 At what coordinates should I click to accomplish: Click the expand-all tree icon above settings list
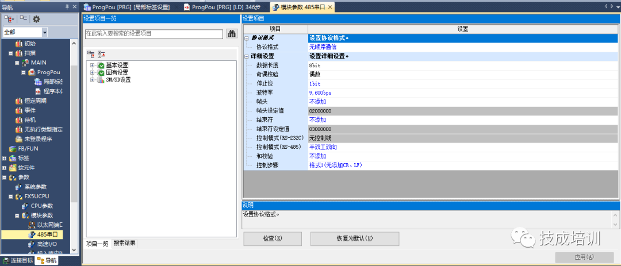pos(91,54)
